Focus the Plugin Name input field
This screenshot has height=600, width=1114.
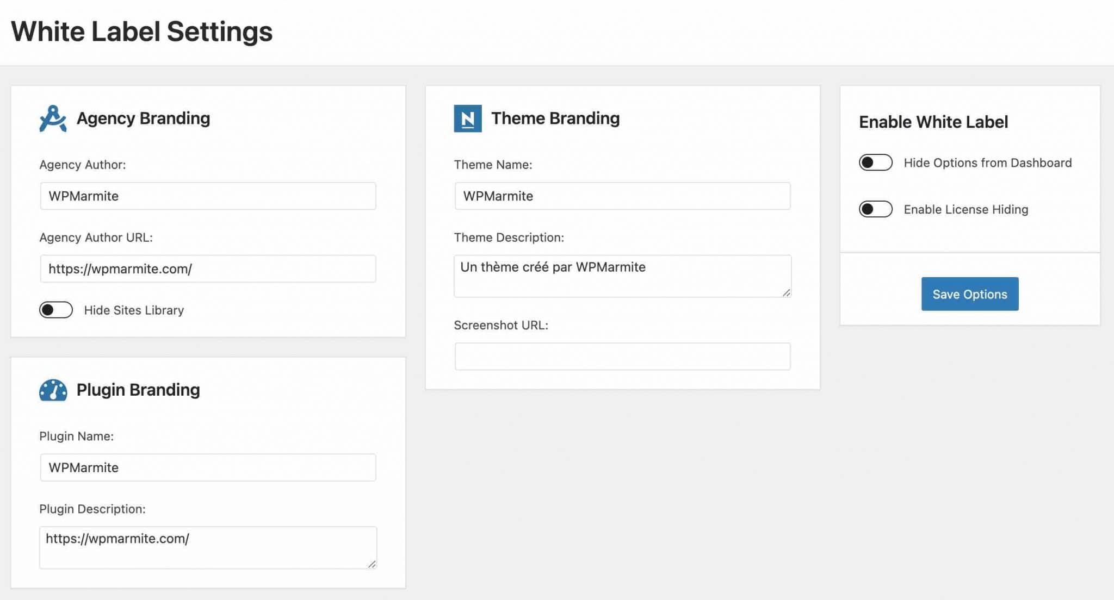coord(208,467)
